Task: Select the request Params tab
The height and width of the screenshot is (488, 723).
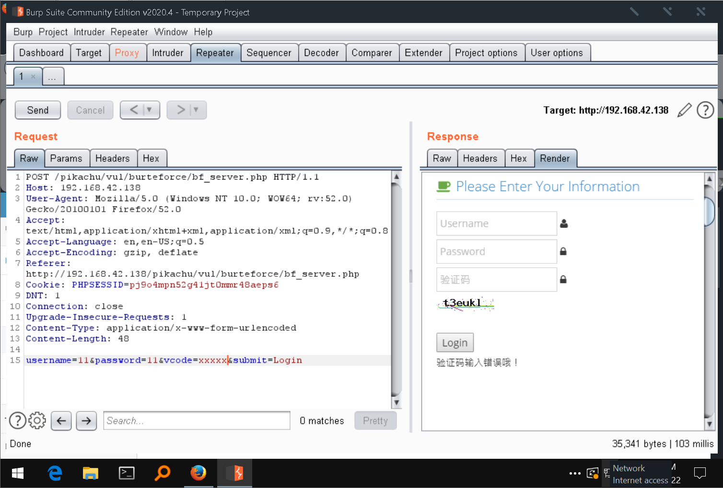Action: coord(66,159)
